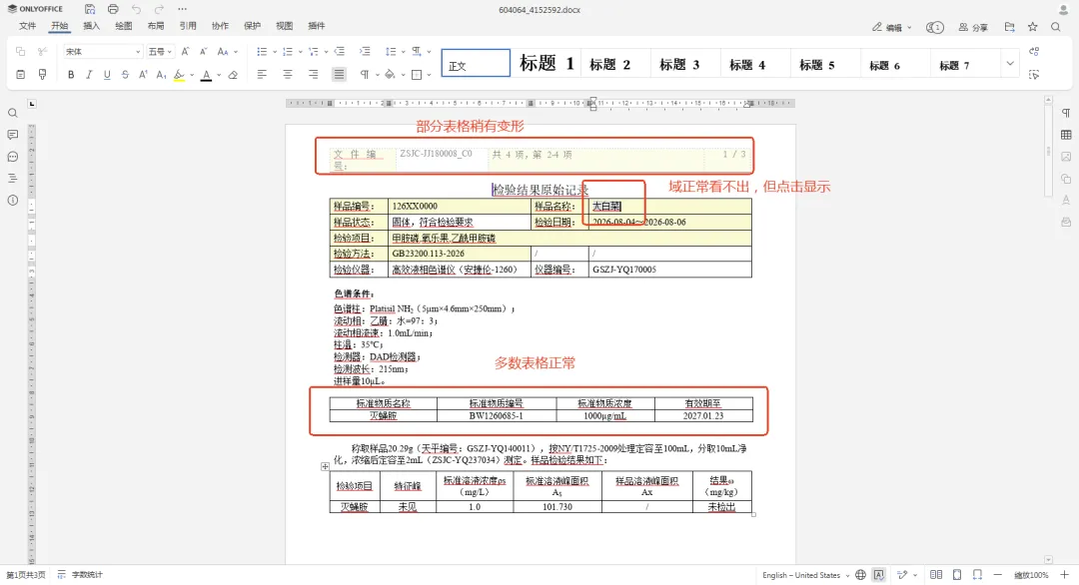This screenshot has height=585, width=1079.
Task: Switch to the 插入 tab
Action: (92, 26)
